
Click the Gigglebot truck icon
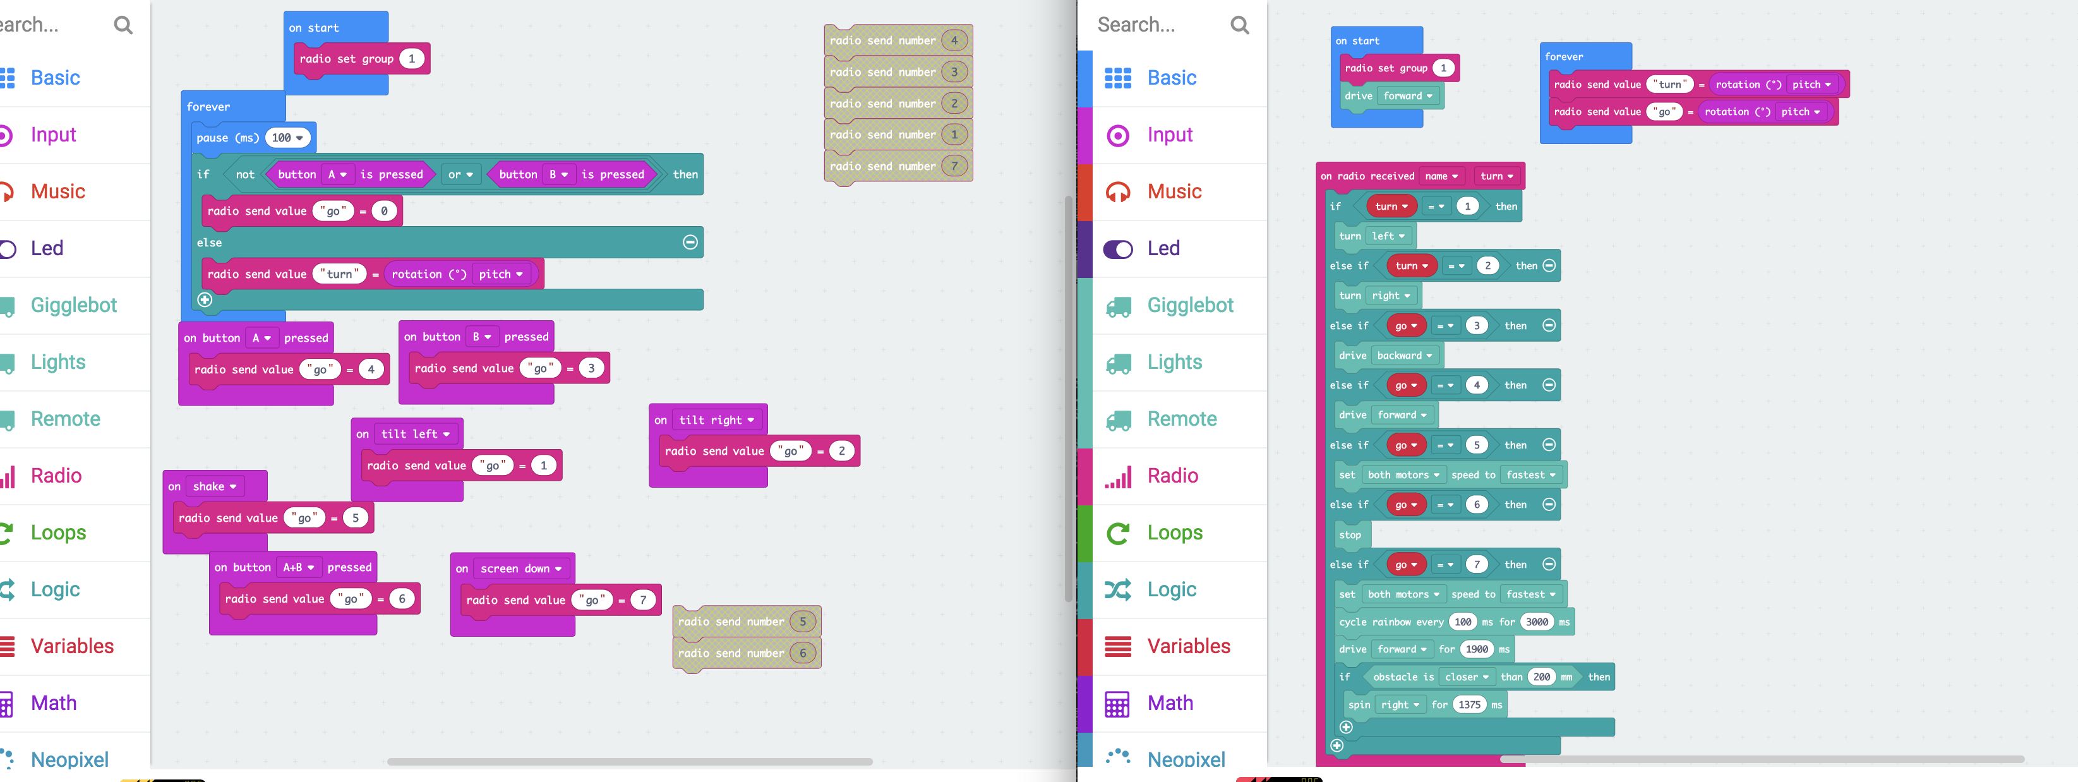pos(1117,306)
